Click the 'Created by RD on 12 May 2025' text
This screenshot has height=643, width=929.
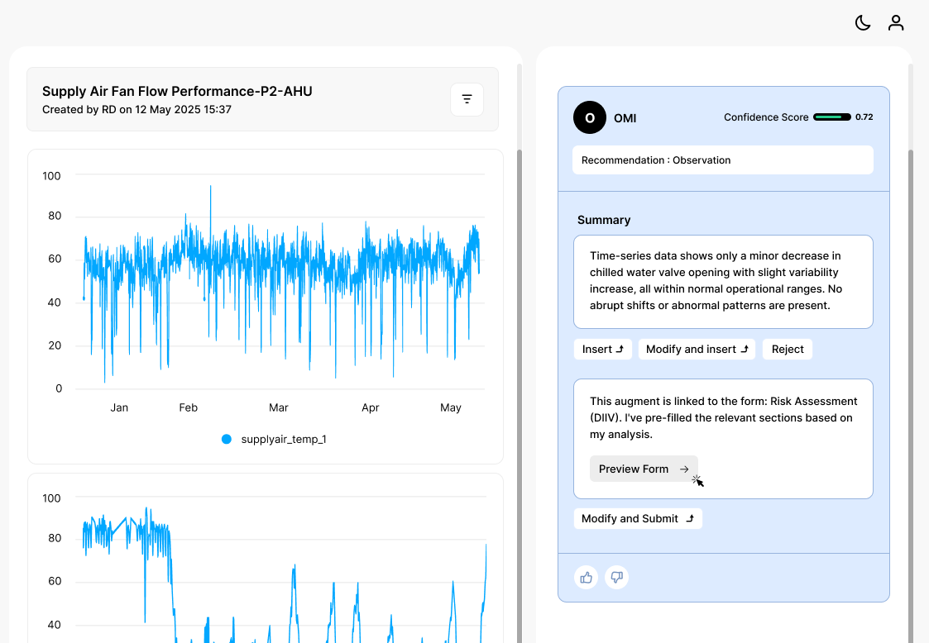click(124, 110)
